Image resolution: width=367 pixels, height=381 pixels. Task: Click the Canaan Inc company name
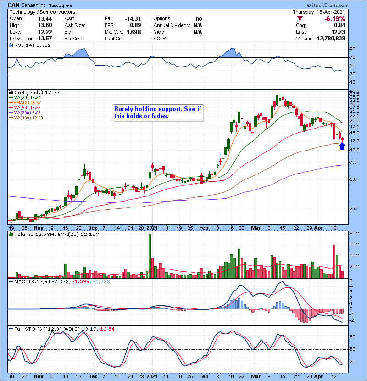(34, 6)
